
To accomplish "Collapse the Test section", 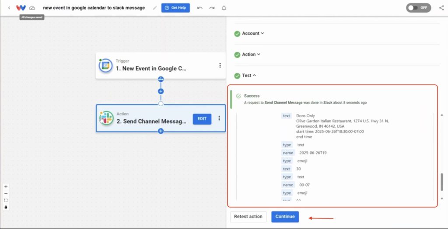I will click(x=249, y=75).
